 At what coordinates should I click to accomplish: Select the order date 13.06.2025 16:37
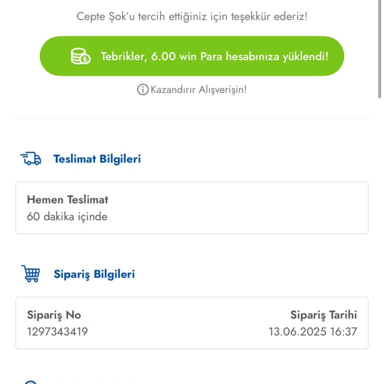coord(312,331)
